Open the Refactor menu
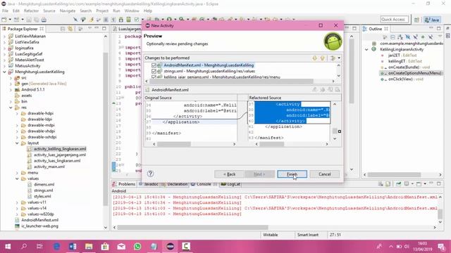The image size is (451, 253). 31,11
